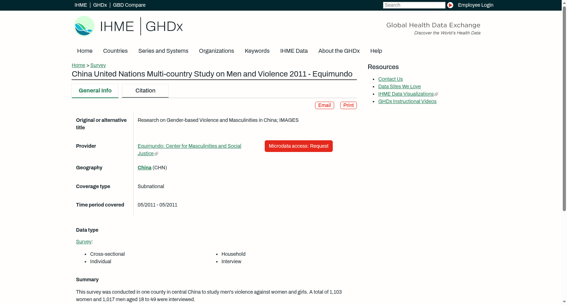Screen dimensions: 567x305
Task: Click the scrollbar up arrow
Action: (564, 2)
